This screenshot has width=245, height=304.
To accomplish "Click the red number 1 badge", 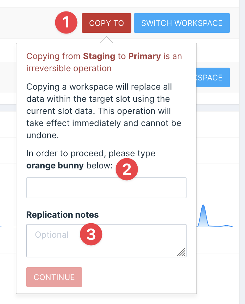I will pos(66,23).
